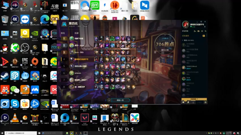Open the settings icon at friends panel bottom right

click(205, 102)
